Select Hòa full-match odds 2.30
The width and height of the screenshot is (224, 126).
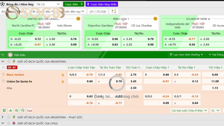coord(134,88)
